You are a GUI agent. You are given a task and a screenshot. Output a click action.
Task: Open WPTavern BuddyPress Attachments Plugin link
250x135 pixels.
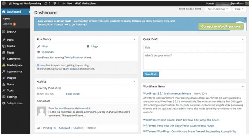[x=179, y=126]
